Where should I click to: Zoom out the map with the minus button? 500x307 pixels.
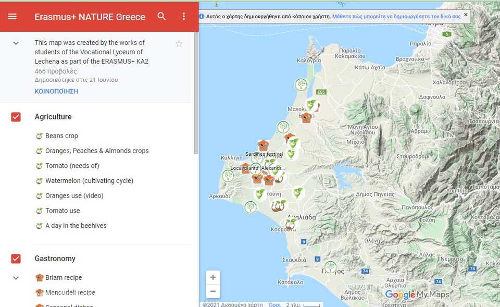[x=213, y=291]
